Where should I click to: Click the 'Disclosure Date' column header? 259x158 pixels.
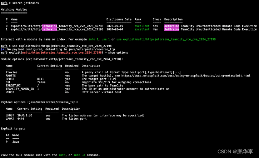tap(119, 20)
